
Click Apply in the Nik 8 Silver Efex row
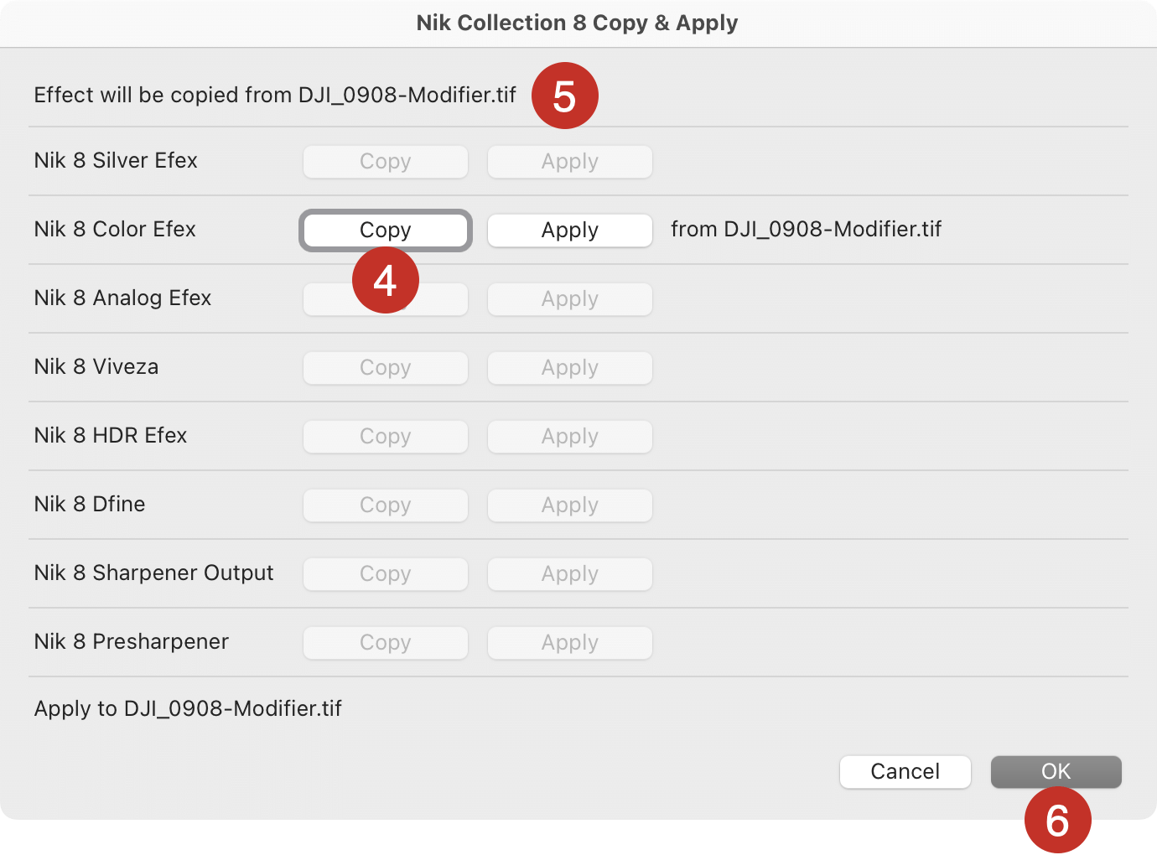pyautogui.click(x=570, y=162)
